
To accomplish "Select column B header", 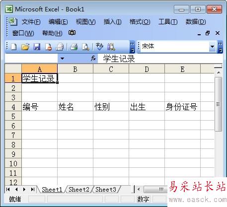I will 76,69.
